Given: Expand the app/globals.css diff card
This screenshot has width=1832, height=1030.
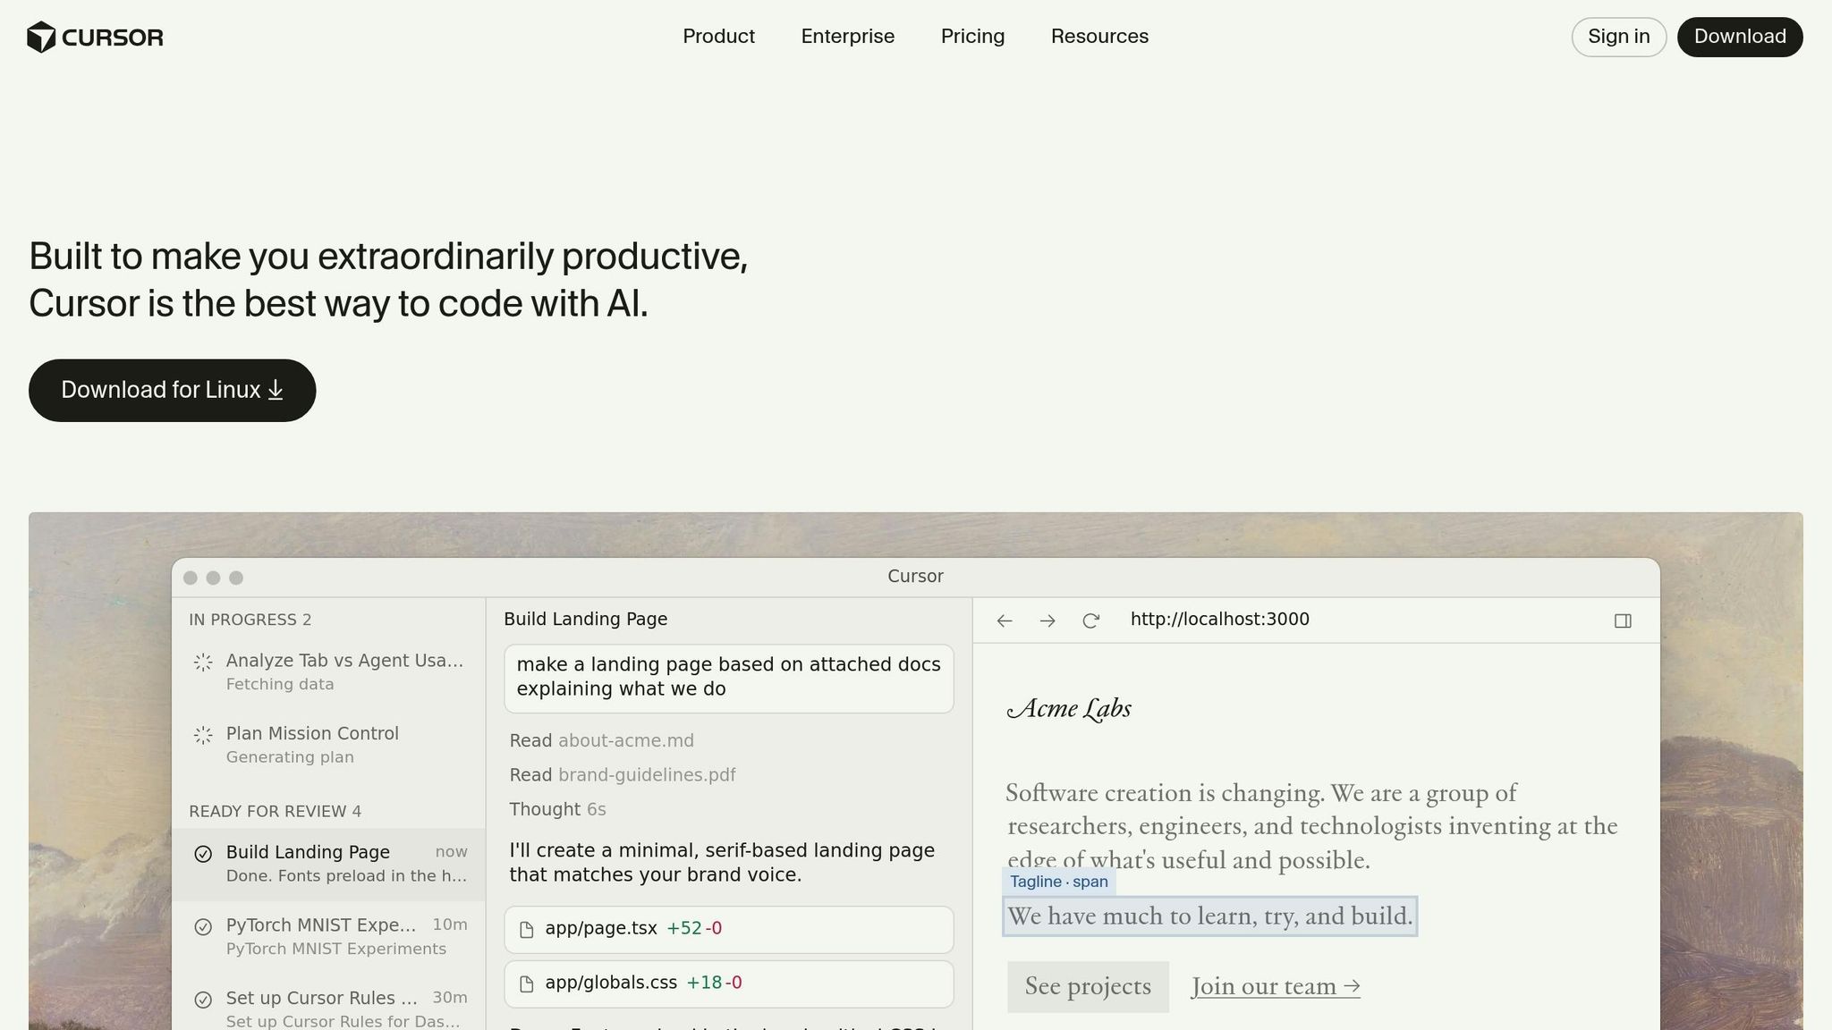Looking at the screenshot, I should tap(728, 984).
